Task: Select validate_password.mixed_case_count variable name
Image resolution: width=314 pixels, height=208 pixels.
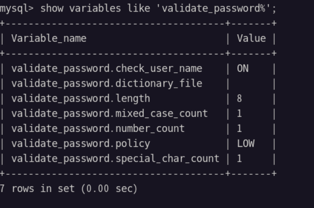Action: pos(109,114)
